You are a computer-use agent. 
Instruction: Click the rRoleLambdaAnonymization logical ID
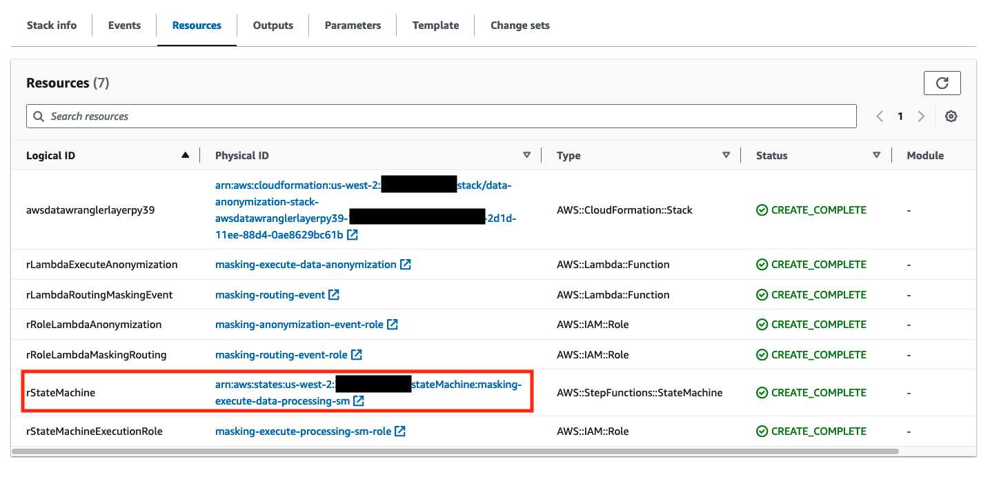click(94, 325)
